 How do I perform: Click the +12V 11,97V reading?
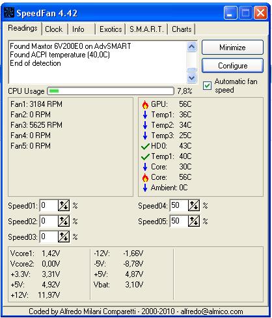coord(35,295)
